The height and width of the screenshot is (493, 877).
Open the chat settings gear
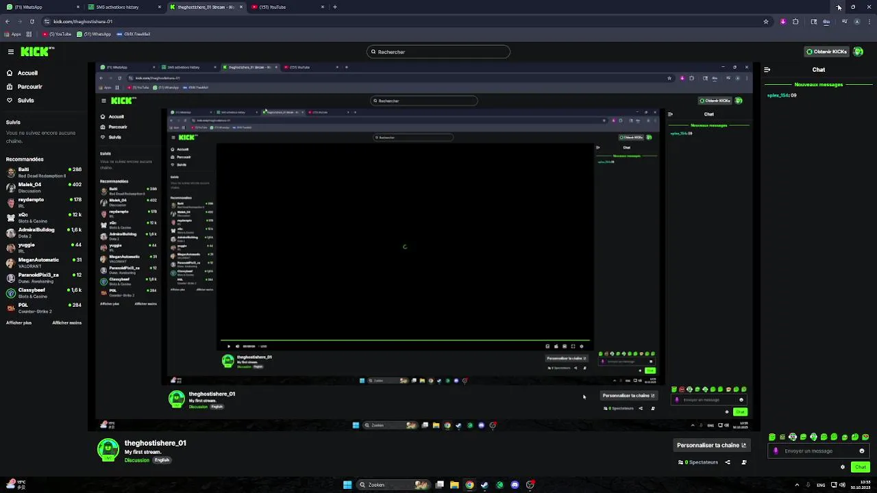pos(843,467)
